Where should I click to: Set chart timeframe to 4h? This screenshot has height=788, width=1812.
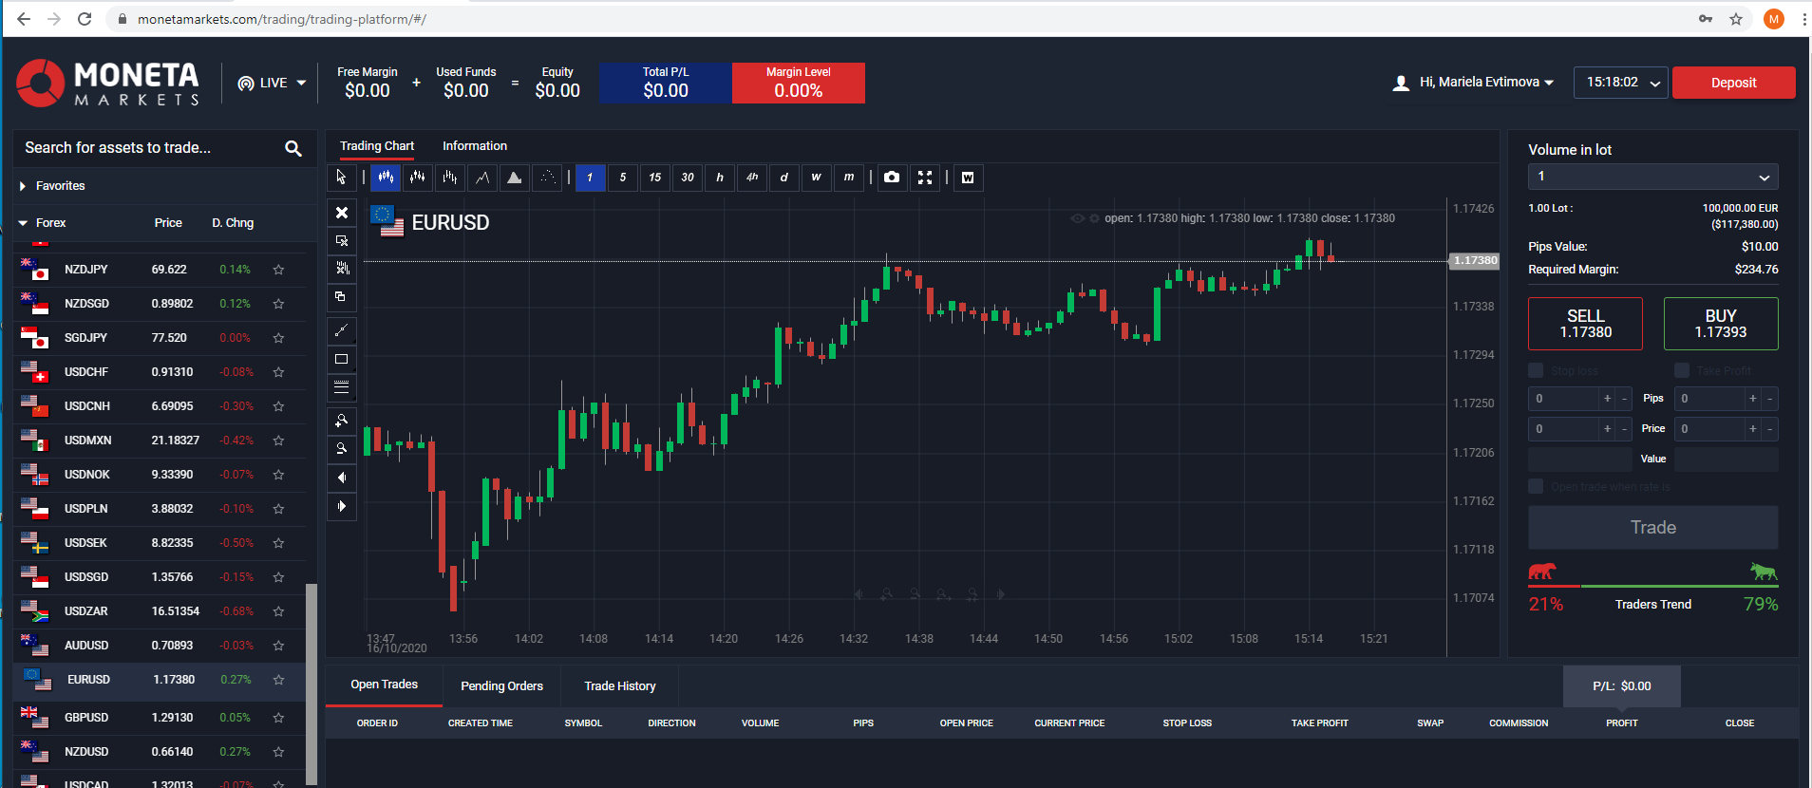(x=751, y=178)
